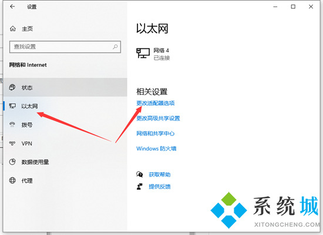Click the back arrow in Settings
This screenshot has height=235, width=323.
(12, 6)
